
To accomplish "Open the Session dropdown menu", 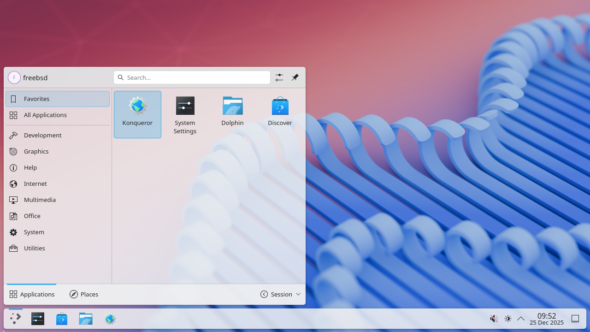I will [x=280, y=294].
